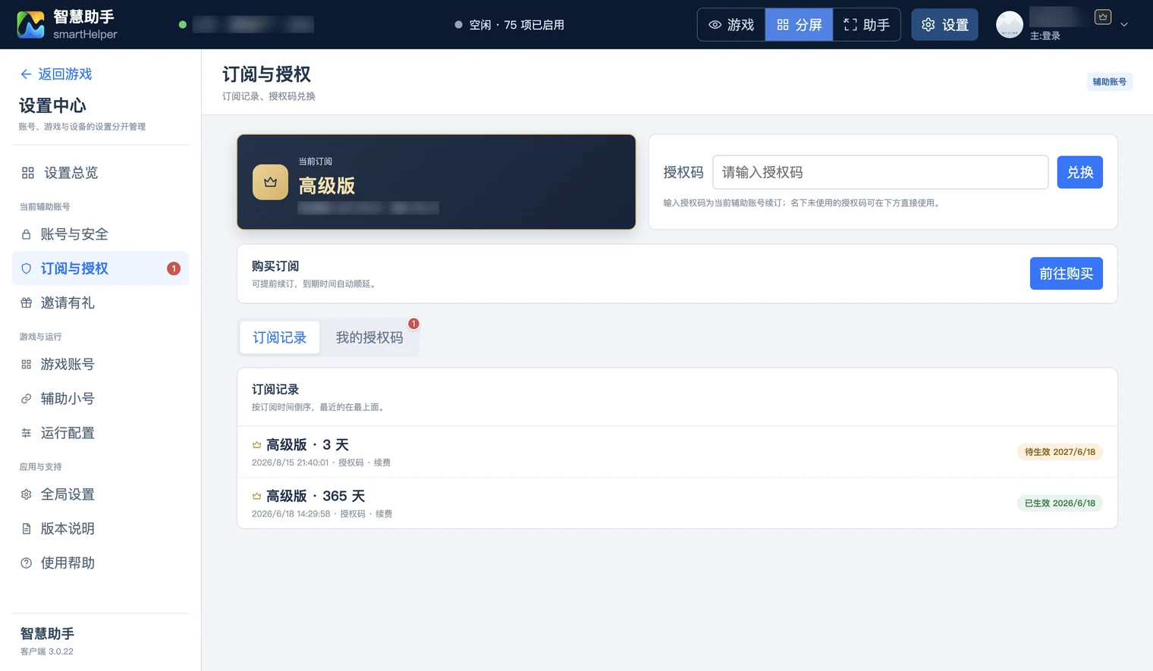Click the sliders icon for 运行配置
The image size is (1153, 671).
[x=27, y=433]
